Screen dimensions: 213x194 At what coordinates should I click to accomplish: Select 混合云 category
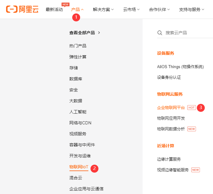pos(76,178)
